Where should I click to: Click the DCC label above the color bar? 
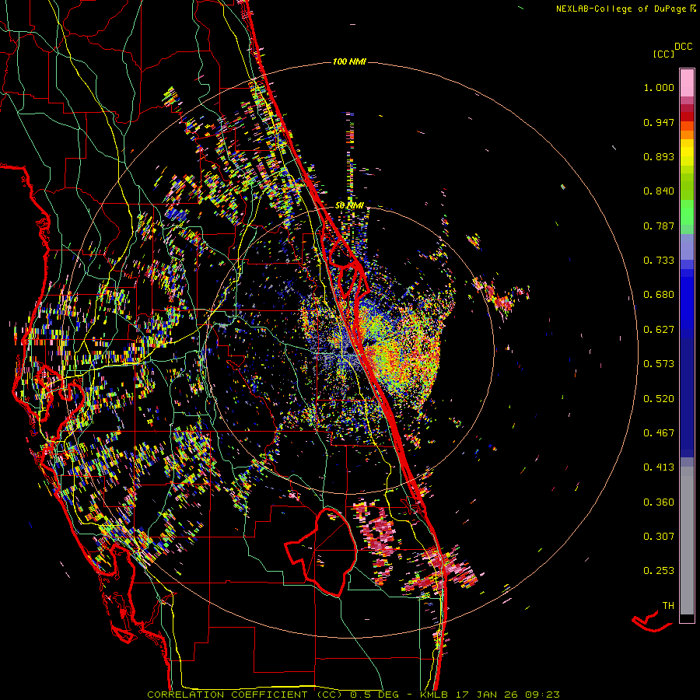[x=683, y=47]
